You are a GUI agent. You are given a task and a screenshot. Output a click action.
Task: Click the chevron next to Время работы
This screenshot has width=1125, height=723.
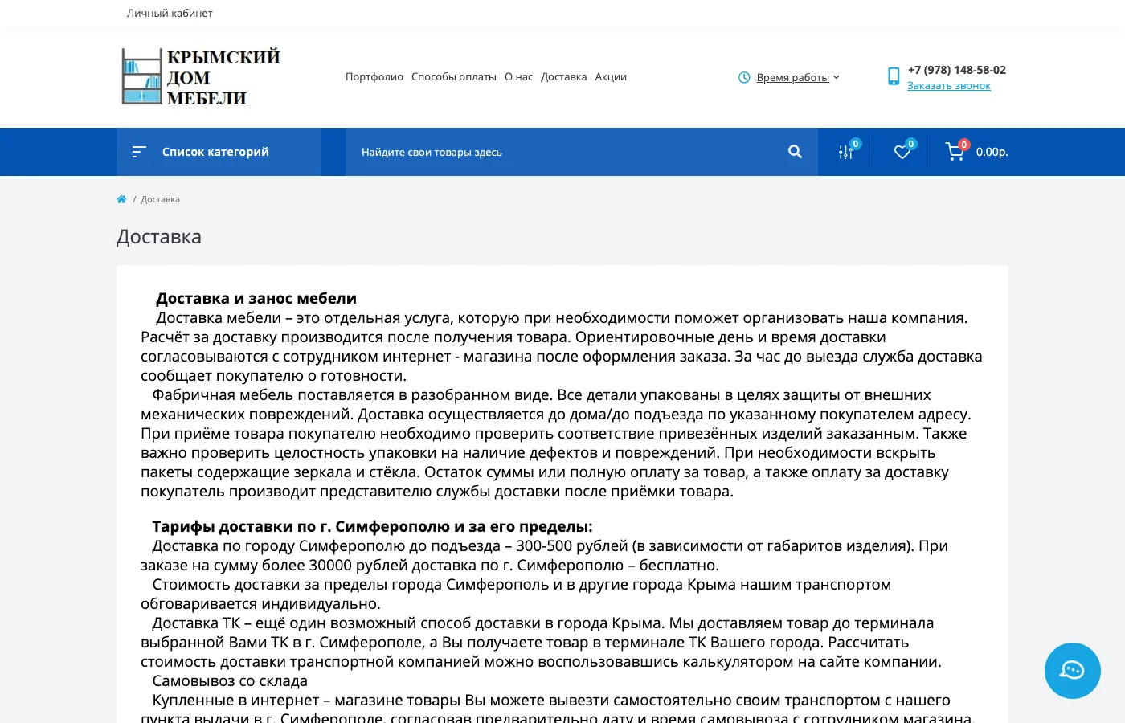coord(837,77)
